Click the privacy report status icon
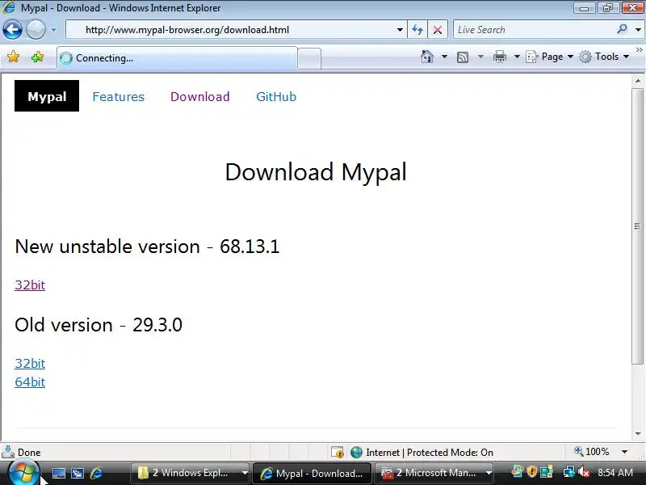This screenshot has width=646, height=485. pyautogui.click(x=338, y=453)
